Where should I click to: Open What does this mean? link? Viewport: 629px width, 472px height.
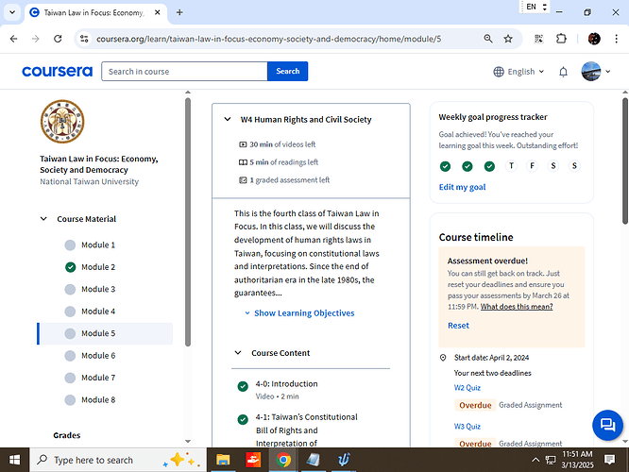coord(517,307)
